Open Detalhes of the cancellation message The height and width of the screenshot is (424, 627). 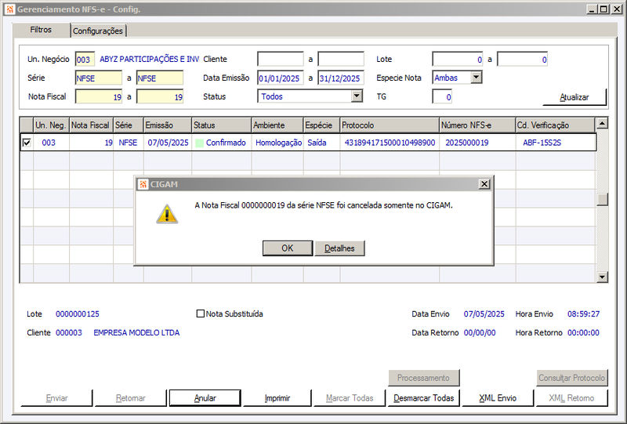click(x=339, y=248)
